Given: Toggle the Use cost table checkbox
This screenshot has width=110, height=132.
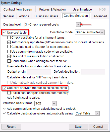Looking at the screenshot, I should [4, 32].
